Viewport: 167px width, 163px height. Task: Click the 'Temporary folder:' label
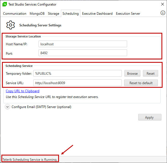coord(19,74)
